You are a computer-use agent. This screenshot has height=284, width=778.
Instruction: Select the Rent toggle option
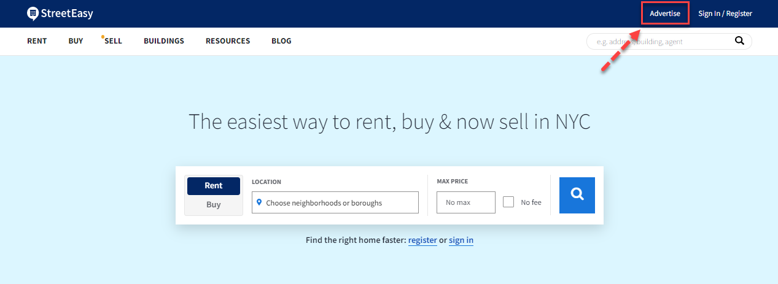[214, 186]
